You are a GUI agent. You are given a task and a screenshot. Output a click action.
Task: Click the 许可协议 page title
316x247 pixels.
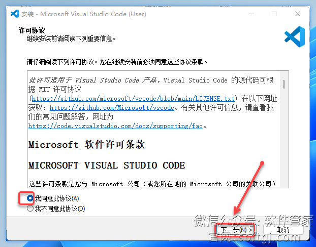(x=32, y=30)
